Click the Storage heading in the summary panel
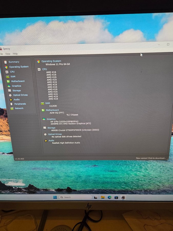The image size is (173, 231). pos(51,128)
